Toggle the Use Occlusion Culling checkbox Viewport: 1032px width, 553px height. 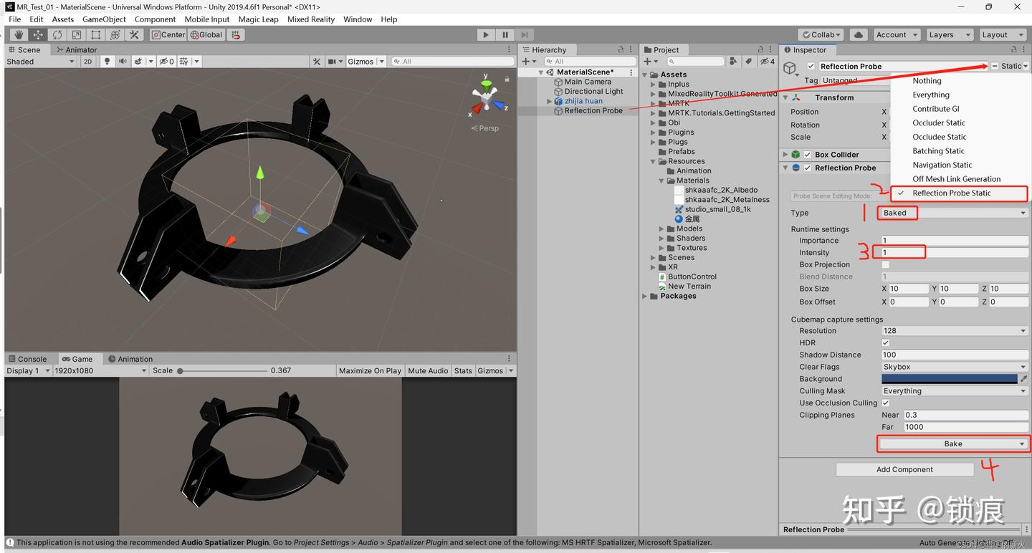(x=886, y=403)
